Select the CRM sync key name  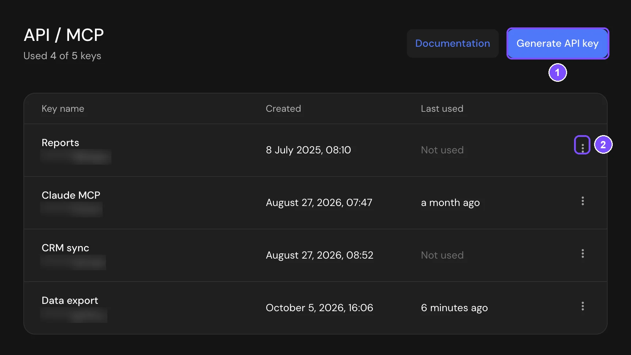[x=65, y=248]
